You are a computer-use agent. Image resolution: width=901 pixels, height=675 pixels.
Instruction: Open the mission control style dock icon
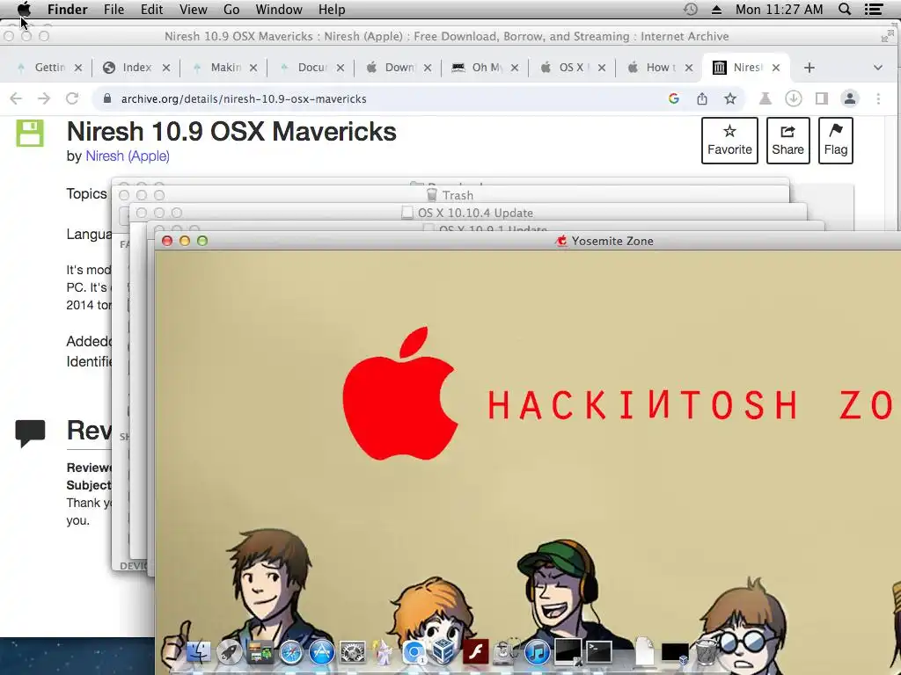pyautogui.click(x=260, y=652)
